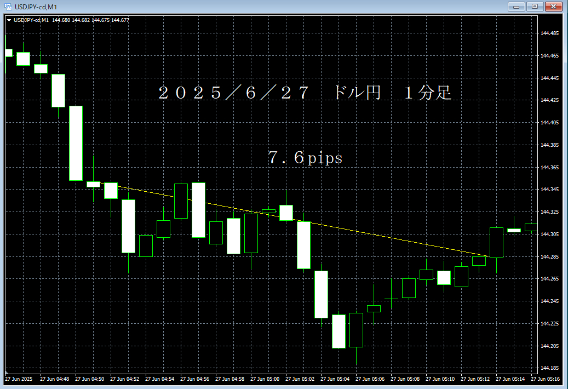Select the bid price 144.680 readout
The height and width of the screenshot is (389, 568).
pos(61,20)
